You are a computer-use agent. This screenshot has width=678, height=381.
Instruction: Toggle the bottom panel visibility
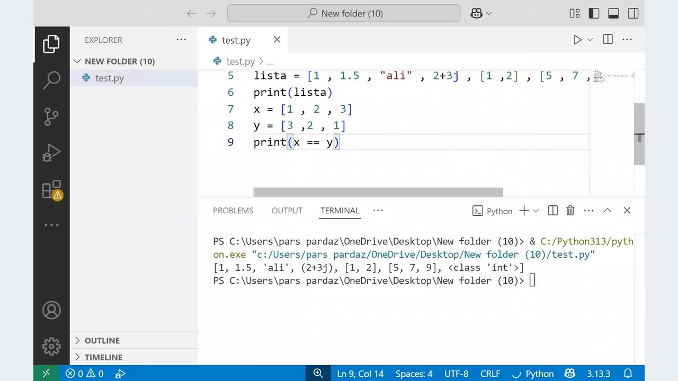613,14
